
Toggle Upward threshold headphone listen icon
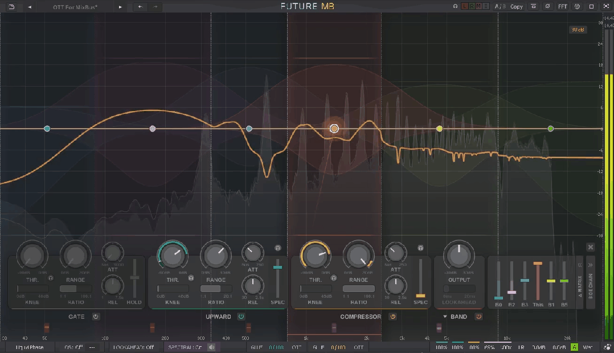click(x=191, y=278)
